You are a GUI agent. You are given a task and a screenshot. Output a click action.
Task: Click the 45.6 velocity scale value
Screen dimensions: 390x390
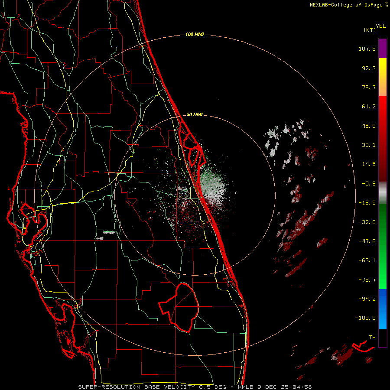click(x=369, y=126)
